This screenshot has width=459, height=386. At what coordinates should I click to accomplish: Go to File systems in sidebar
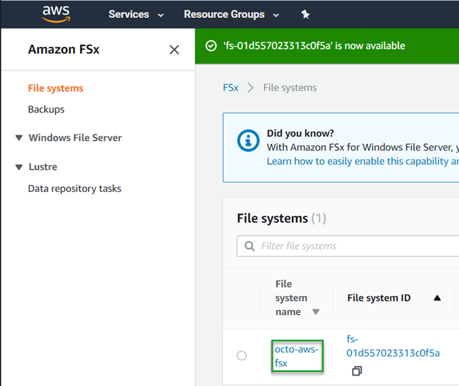[x=55, y=88]
